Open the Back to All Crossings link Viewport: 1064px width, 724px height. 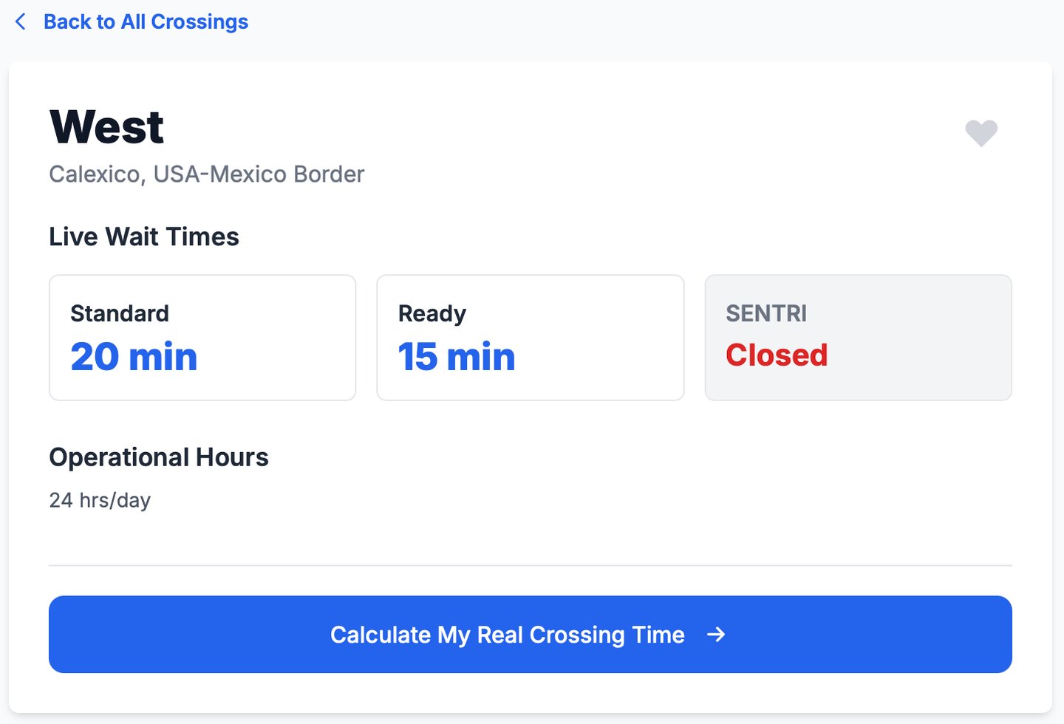click(146, 22)
